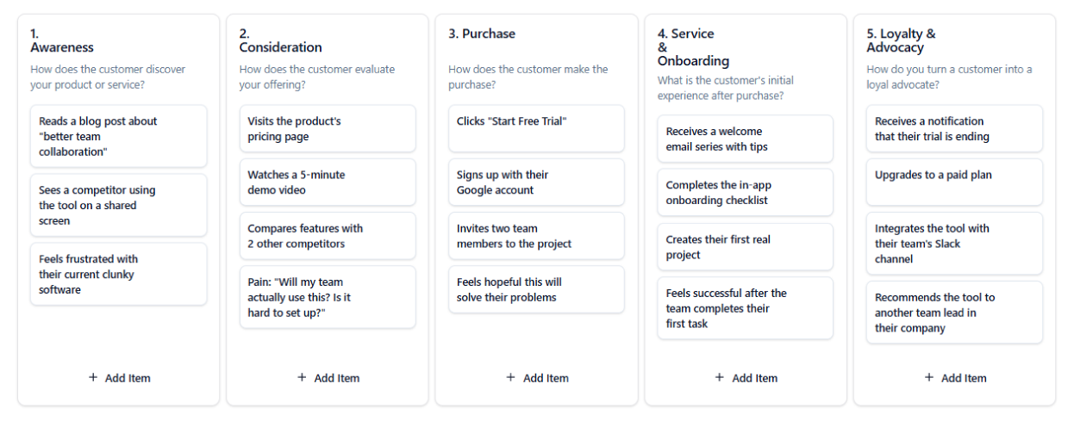This screenshot has width=1074, height=421.
Task: Click the plus icon under Consideration column
Action: [302, 377]
